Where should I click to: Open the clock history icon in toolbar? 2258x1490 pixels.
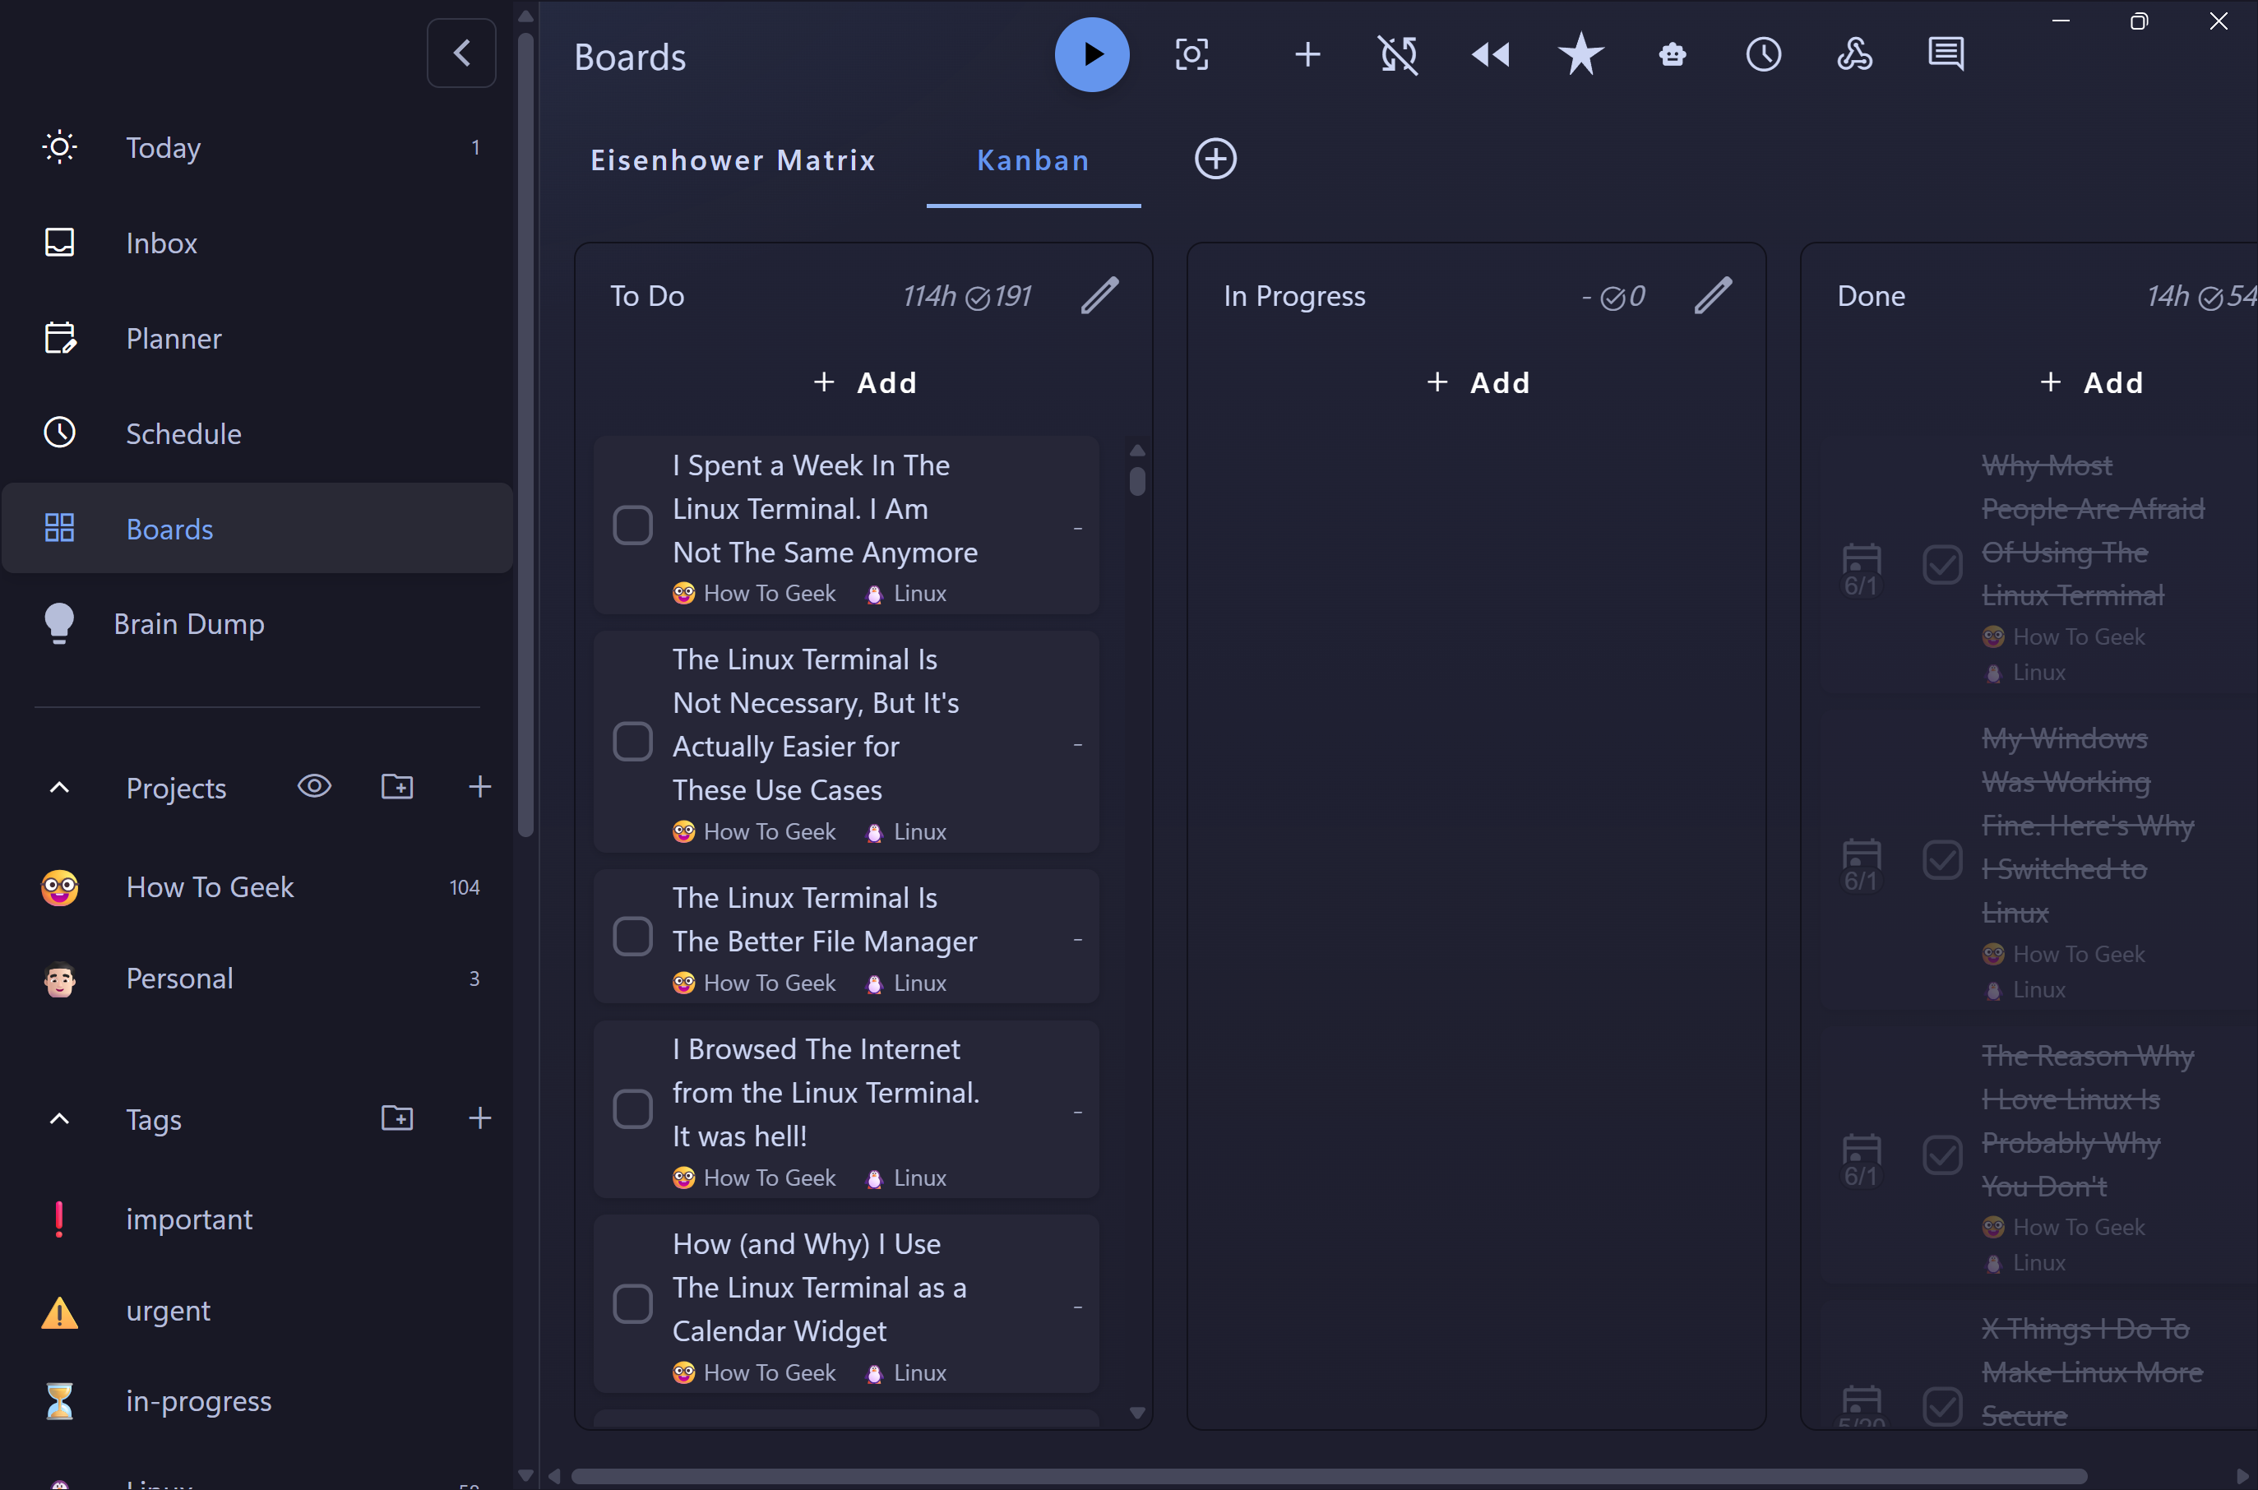[1764, 54]
